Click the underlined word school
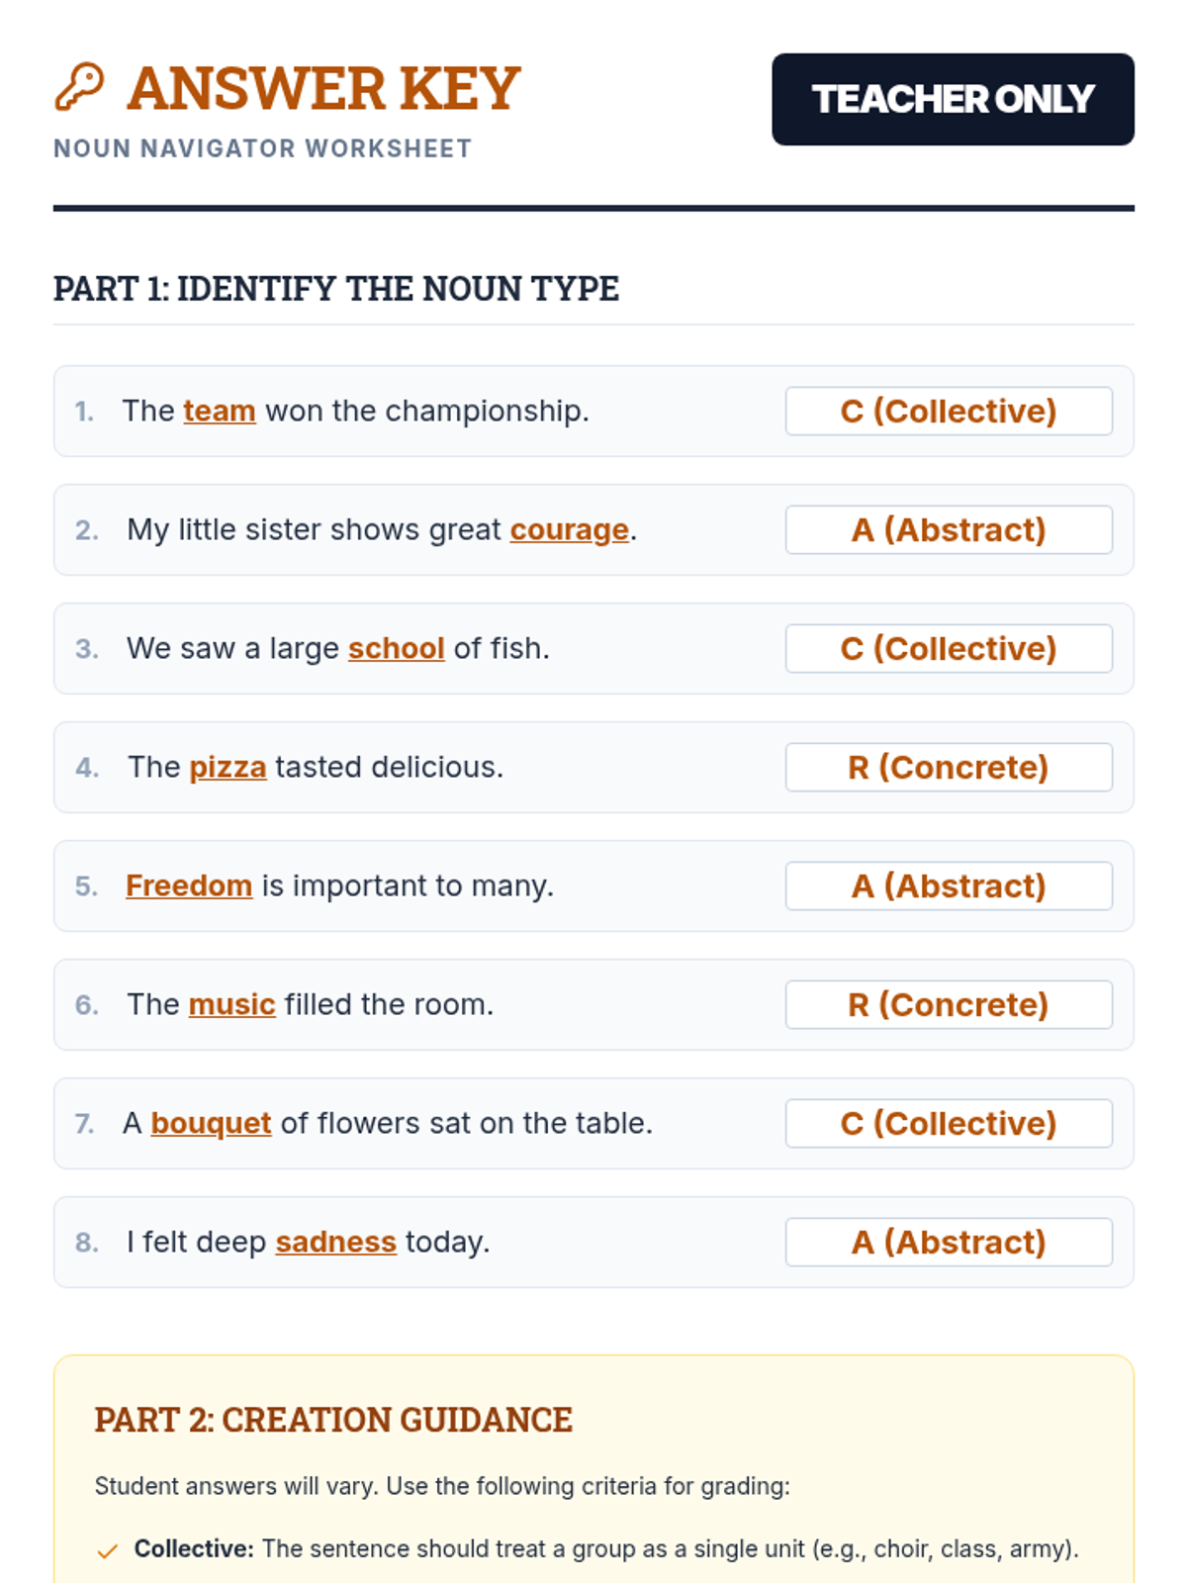 (396, 648)
